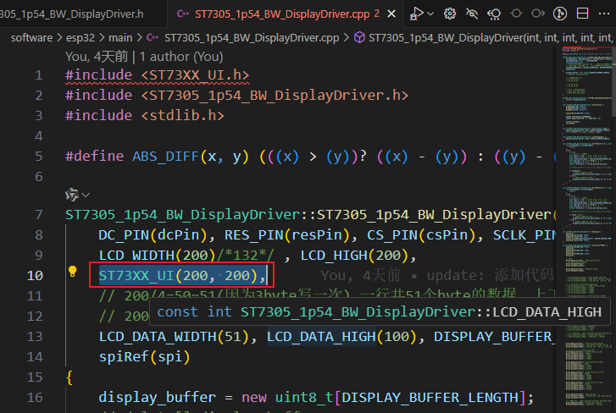Open the More Actions ellipsis menu
Screen dimensions: 616x413
click(x=602, y=14)
